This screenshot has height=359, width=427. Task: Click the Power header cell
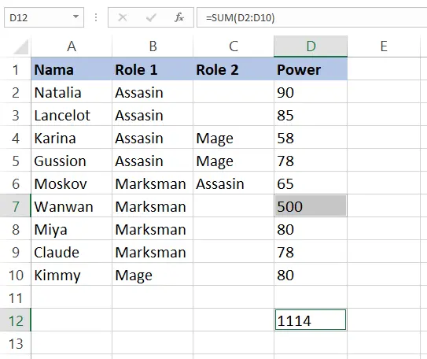click(311, 69)
